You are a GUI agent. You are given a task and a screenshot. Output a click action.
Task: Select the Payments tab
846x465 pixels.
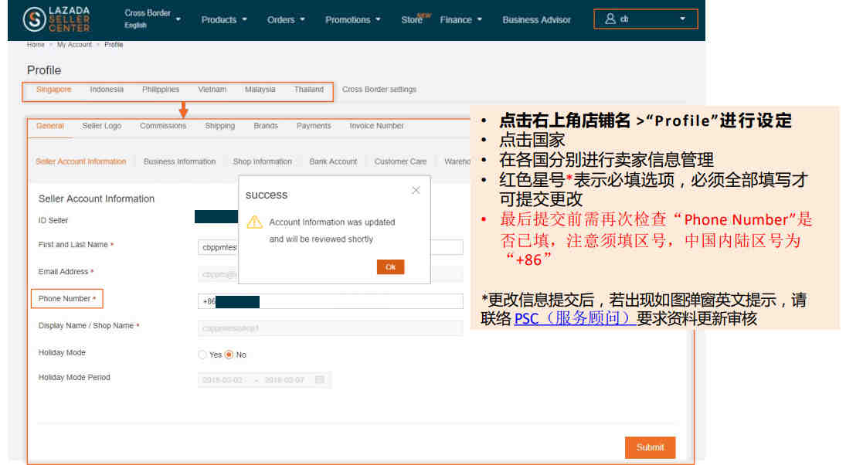(x=314, y=126)
